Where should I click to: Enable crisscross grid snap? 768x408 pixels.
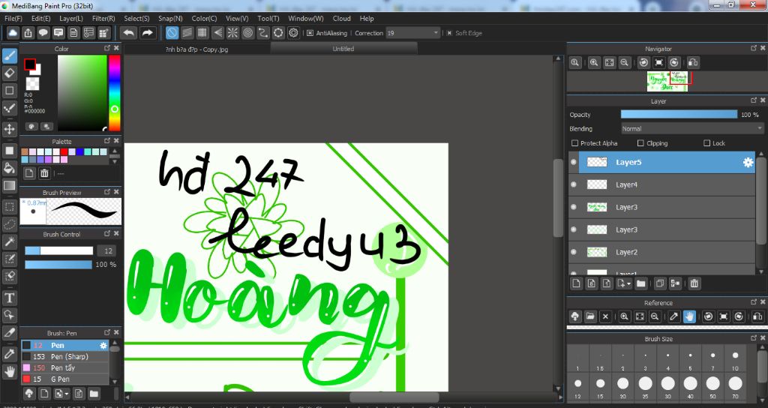202,33
